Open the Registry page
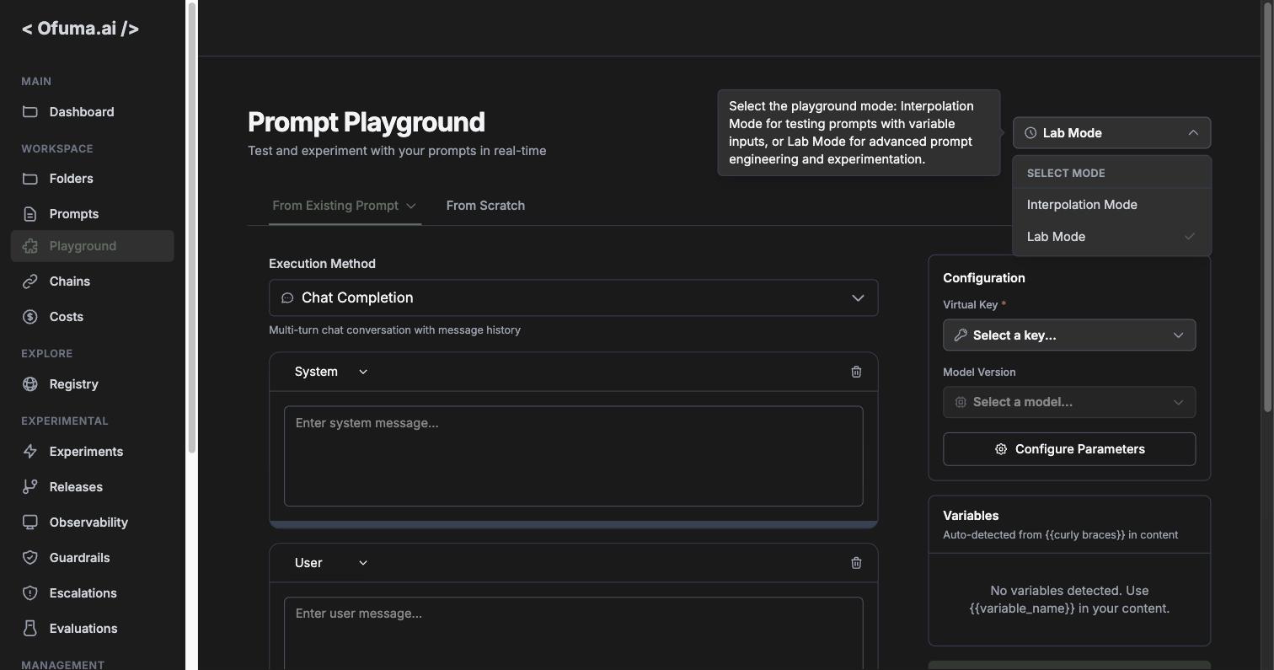Viewport: 1274px width, 670px height. click(x=92, y=384)
